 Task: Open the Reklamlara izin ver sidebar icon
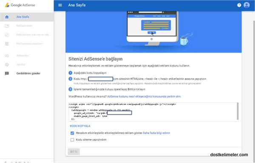point(7,35)
